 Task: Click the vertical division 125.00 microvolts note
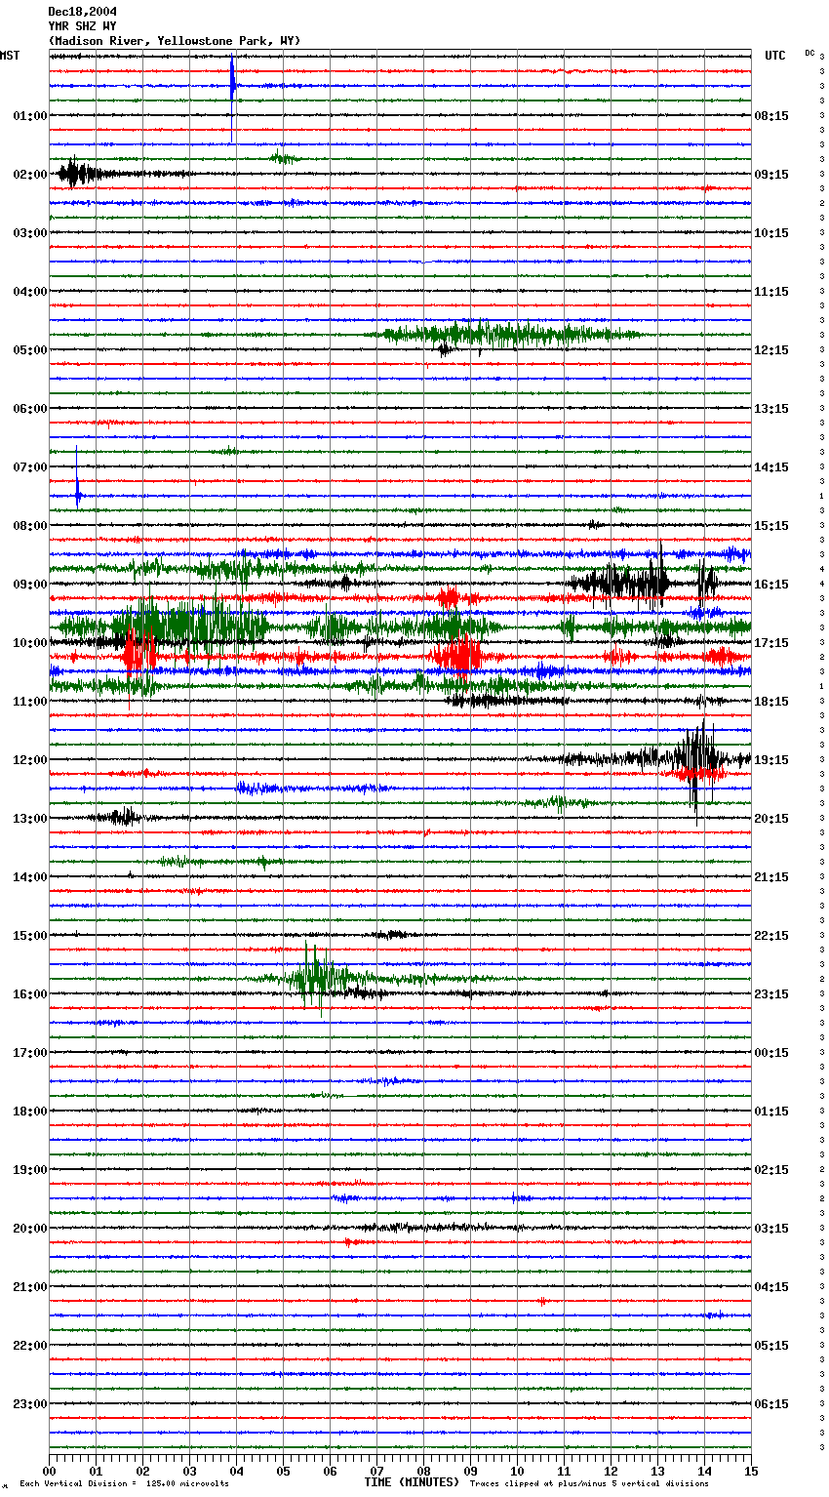[124, 1483]
